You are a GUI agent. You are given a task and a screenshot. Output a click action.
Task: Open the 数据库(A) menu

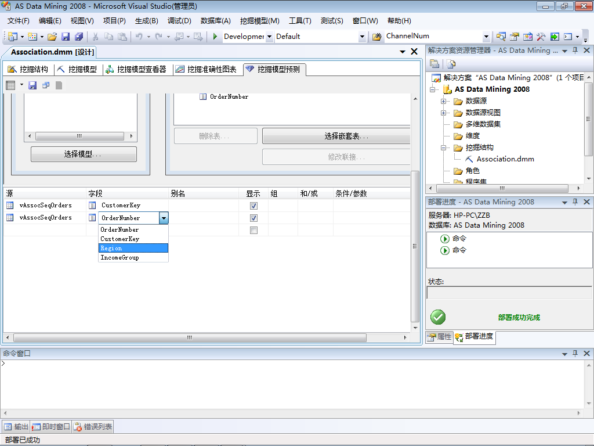point(216,21)
